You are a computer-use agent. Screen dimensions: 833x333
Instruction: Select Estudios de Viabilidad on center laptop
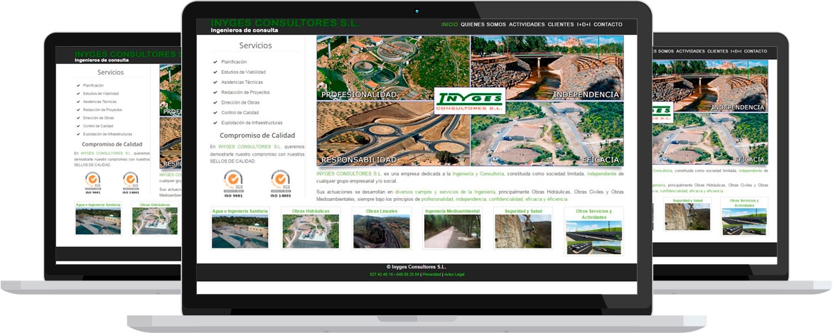(x=243, y=72)
